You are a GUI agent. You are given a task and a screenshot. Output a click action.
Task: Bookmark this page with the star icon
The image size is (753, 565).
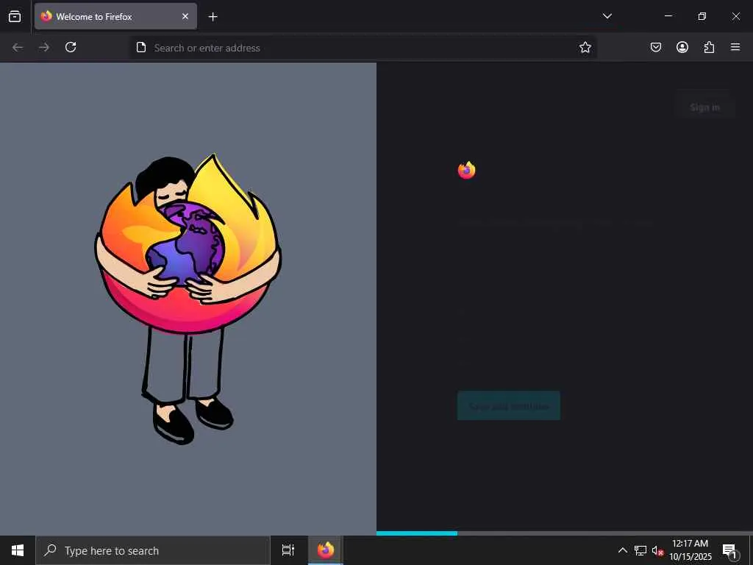point(585,47)
